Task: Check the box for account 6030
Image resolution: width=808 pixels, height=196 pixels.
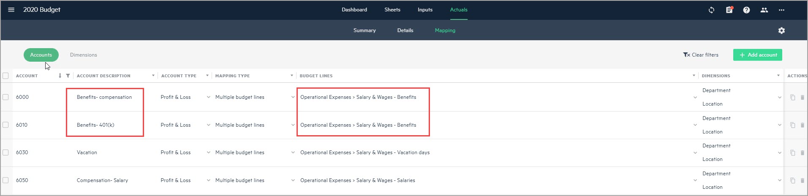Action: (5, 152)
